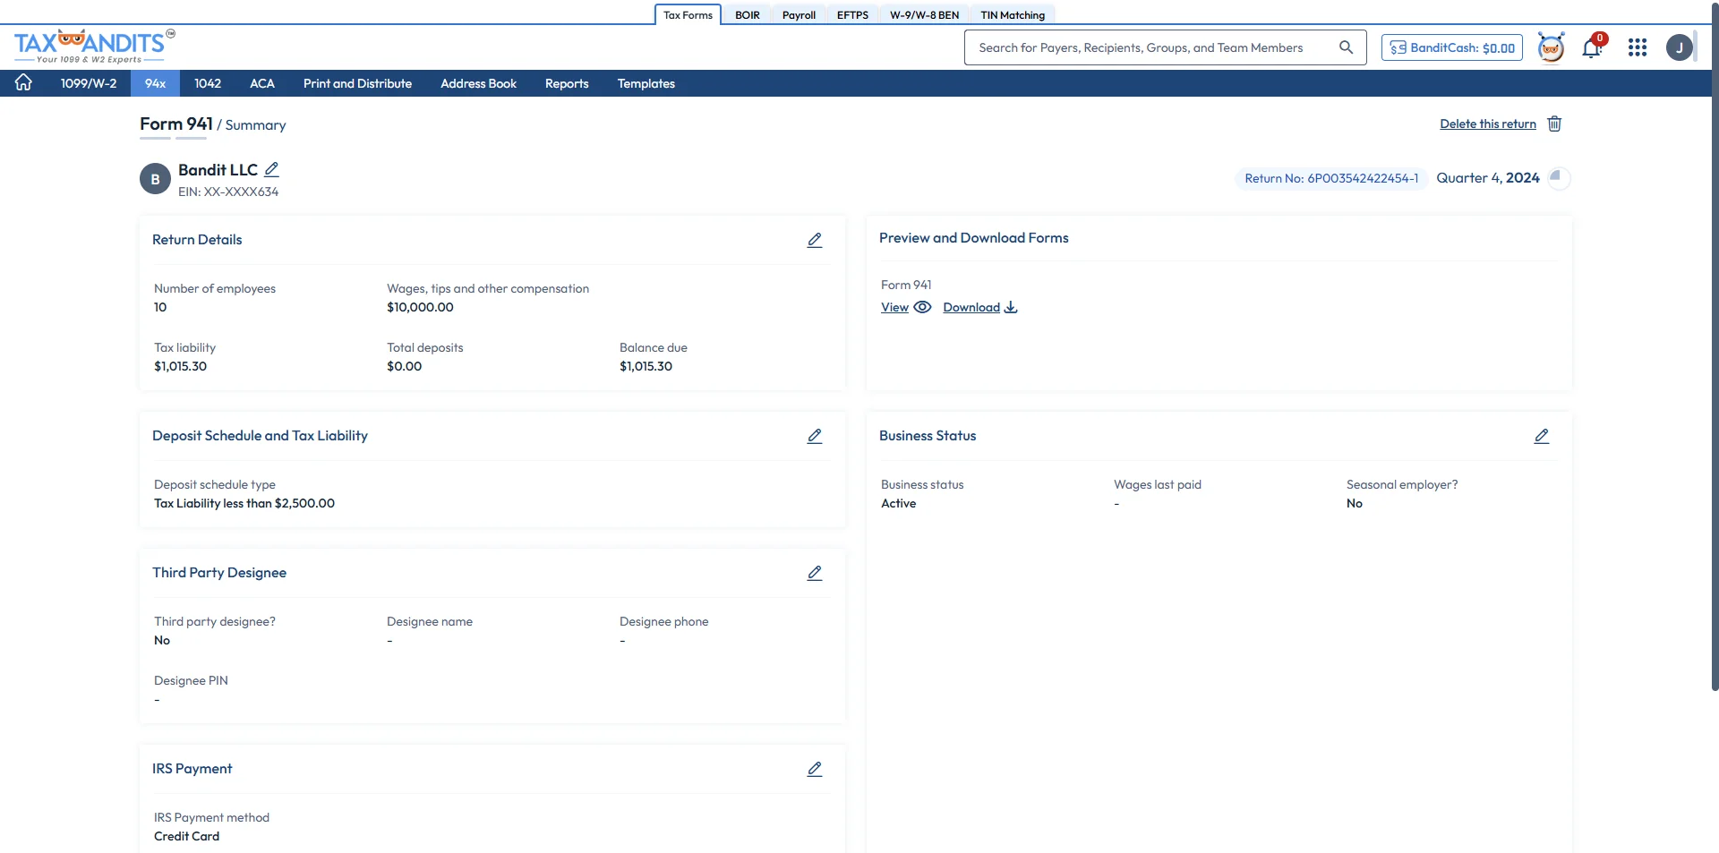This screenshot has width=1719, height=853.
Task: Click the Business status Active value
Action: coord(898,503)
